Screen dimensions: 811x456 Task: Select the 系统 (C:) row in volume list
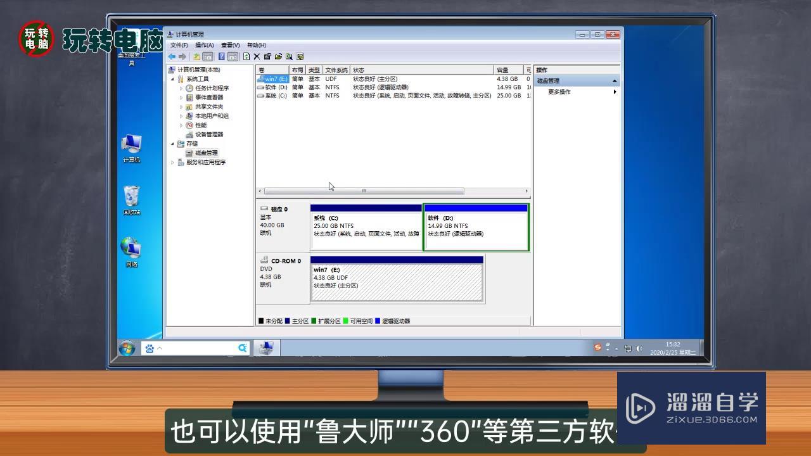pyautogui.click(x=276, y=96)
